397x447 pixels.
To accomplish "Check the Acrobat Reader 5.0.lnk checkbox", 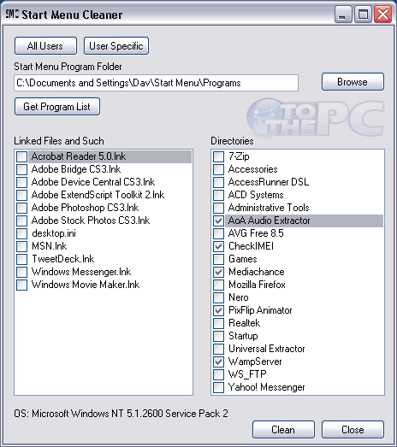I will click(21, 156).
